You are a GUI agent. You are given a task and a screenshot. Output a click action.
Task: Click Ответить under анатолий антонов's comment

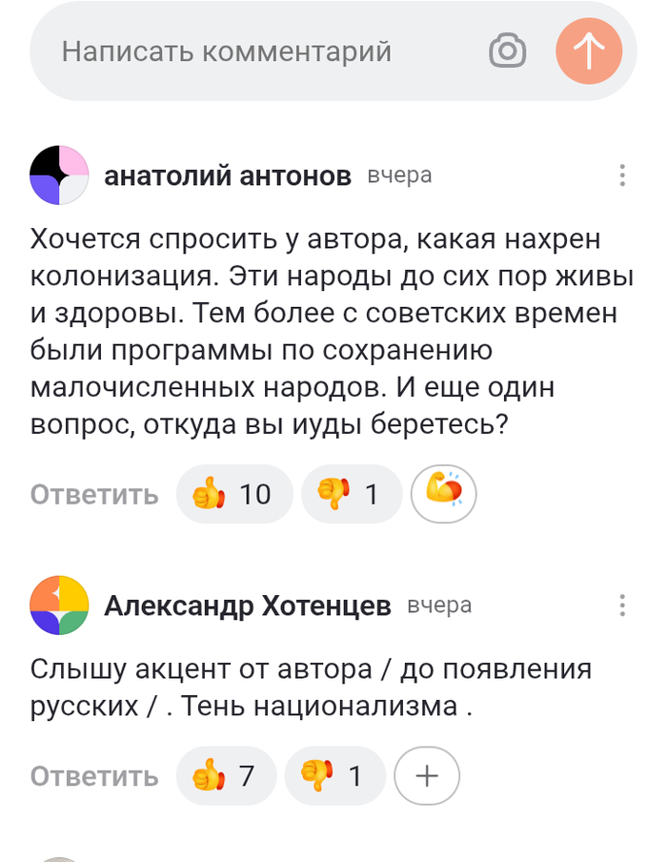pyautogui.click(x=94, y=495)
